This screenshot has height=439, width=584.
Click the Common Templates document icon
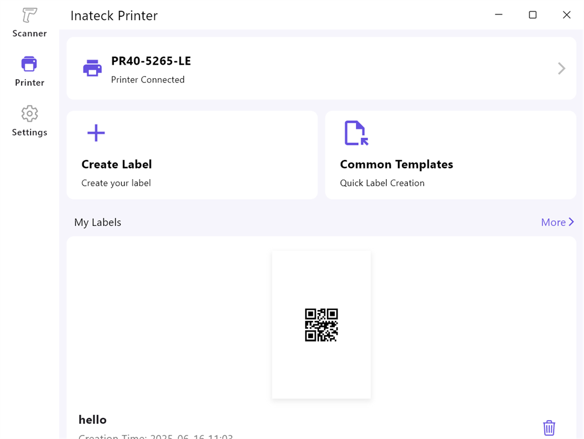(356, 133)
